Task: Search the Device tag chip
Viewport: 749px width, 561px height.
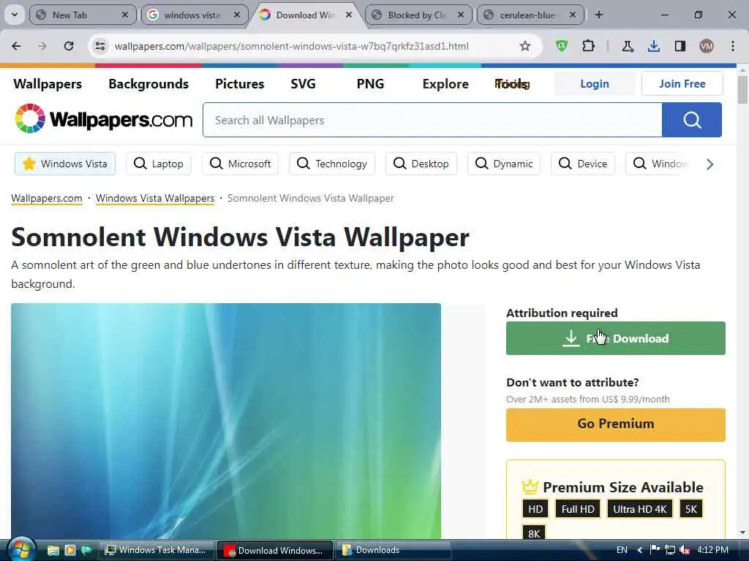Action: (x=583, y=164)
